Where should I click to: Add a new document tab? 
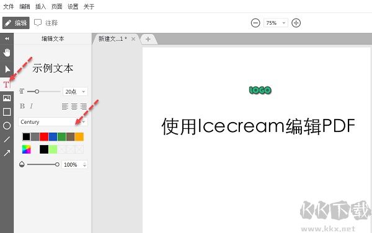click(x=148, y=39)
